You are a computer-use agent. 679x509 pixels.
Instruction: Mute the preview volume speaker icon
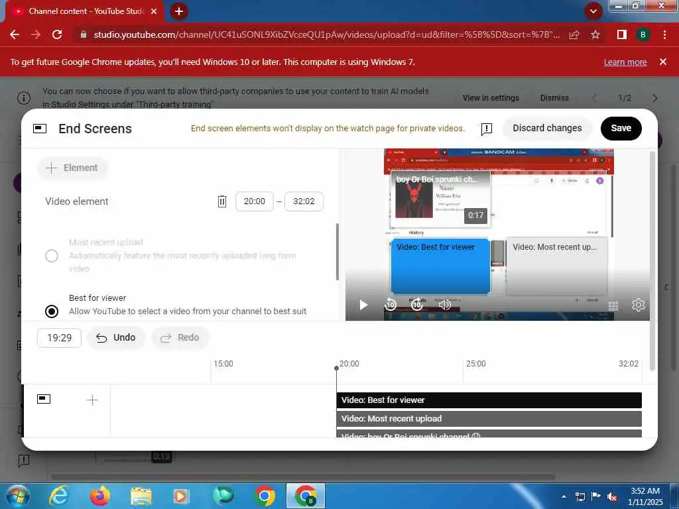click(445, 305)
